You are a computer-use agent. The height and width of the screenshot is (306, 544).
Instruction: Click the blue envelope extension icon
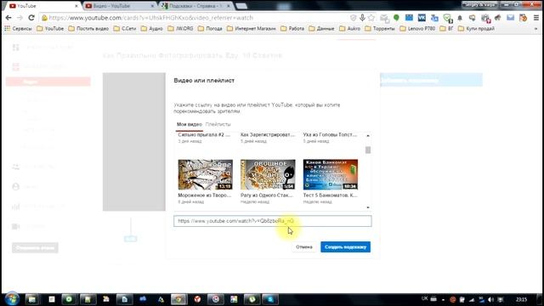point(510,18)
